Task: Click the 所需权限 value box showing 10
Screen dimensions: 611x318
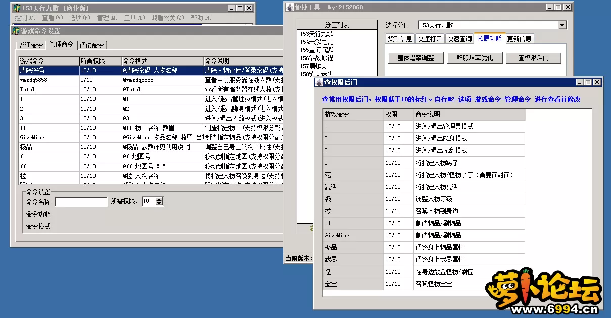Action: [x=148, y=201]
